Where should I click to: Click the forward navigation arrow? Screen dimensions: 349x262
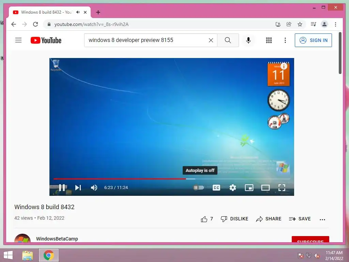(25, 24)
